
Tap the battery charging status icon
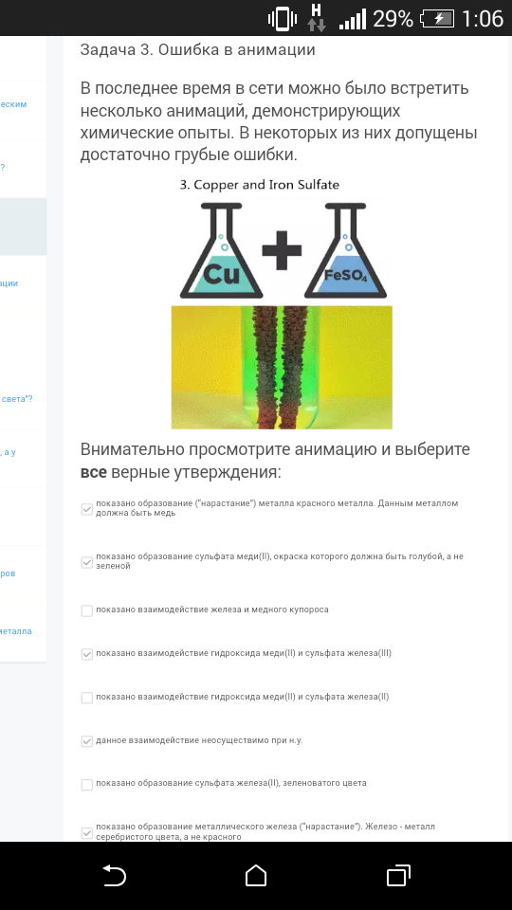coord(438,19)
